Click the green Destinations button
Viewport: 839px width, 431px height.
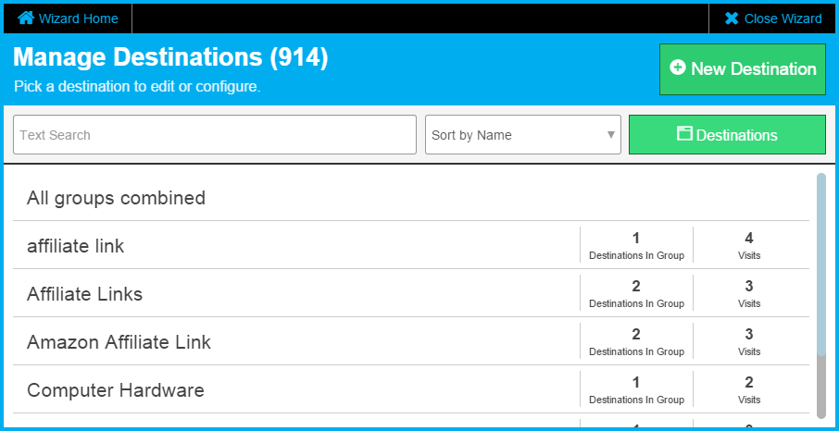tap(727, 135)
